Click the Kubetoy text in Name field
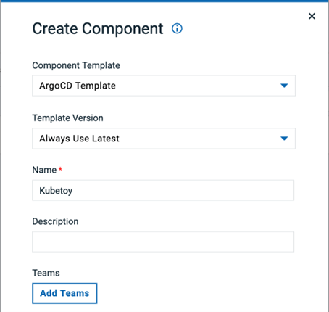This screenshot has width=329, height=312. click(56, 191)
